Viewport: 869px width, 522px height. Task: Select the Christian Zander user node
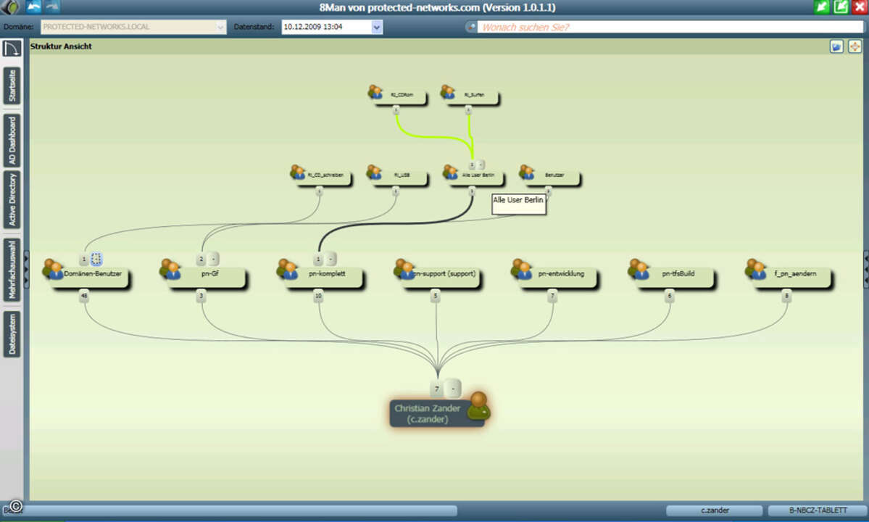[437, 413]
